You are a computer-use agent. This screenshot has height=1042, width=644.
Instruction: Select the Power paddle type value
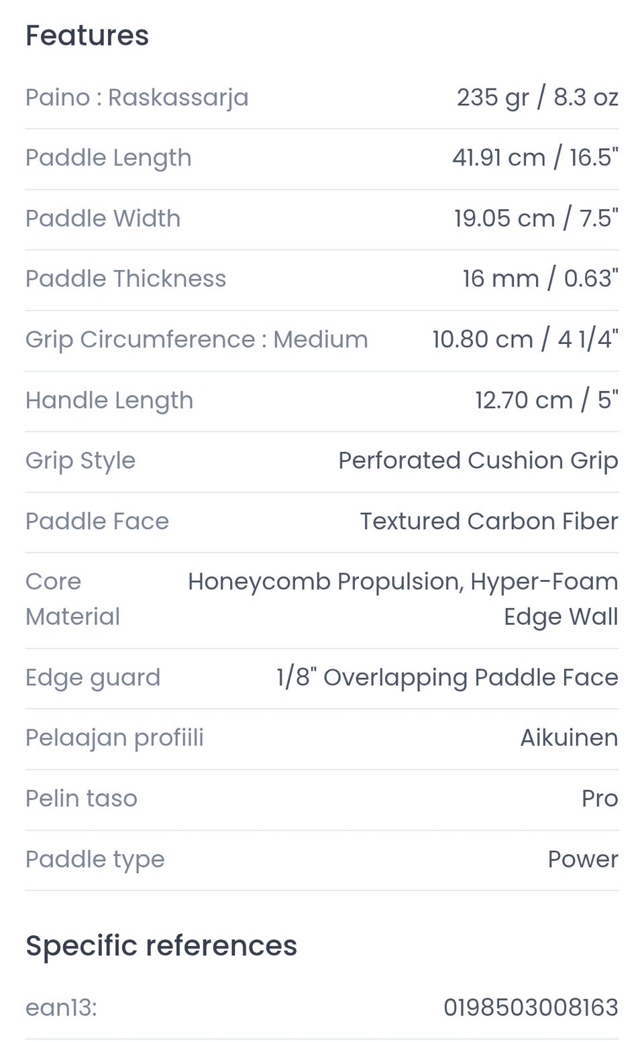[x=582, y=859]
